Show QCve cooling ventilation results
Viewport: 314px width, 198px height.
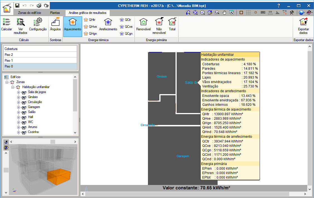[x=126, y=27]
